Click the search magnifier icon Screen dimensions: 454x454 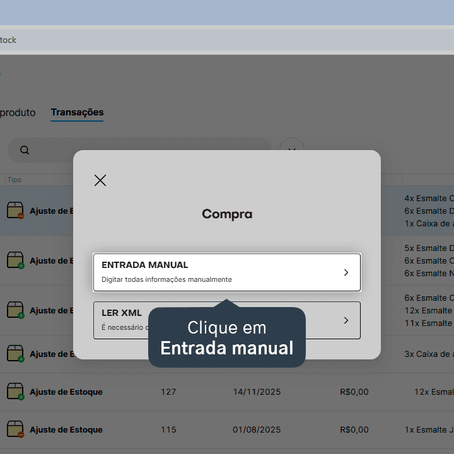tap(25, 150)
